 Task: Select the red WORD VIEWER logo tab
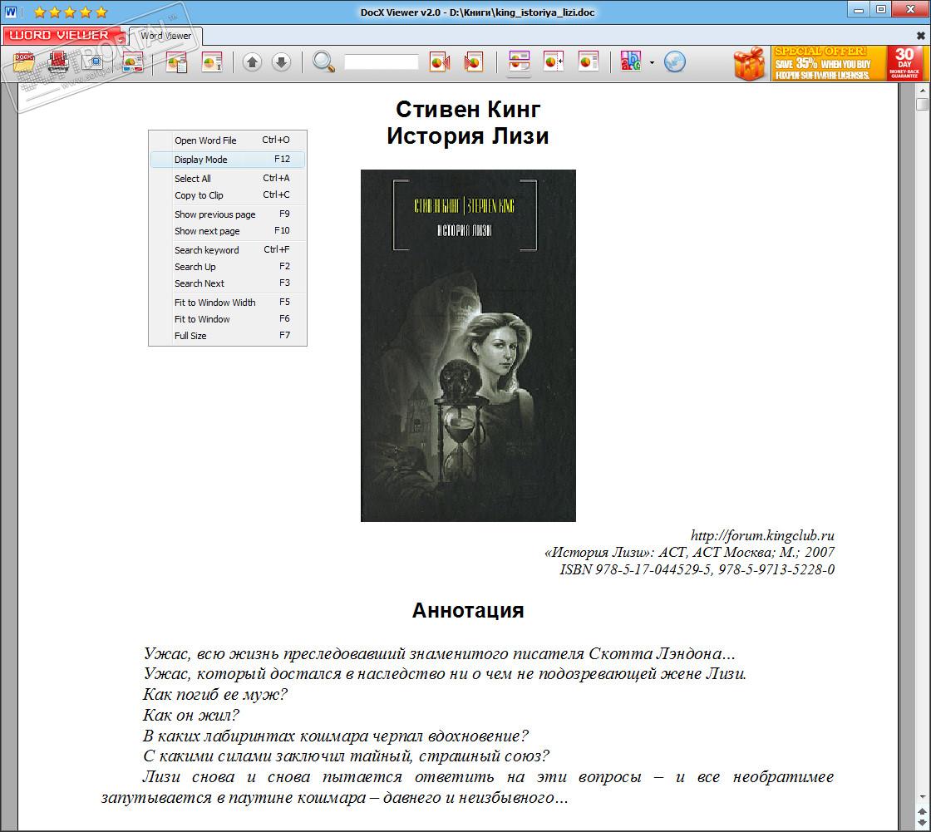point(62,35)
